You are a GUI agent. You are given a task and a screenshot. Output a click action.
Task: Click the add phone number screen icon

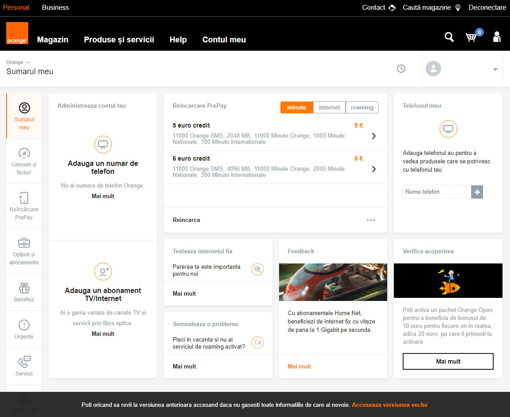tap(103, 144)
